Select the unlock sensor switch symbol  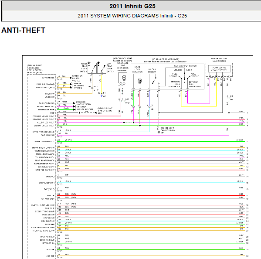pyautogui.click(x=154, y=80)
